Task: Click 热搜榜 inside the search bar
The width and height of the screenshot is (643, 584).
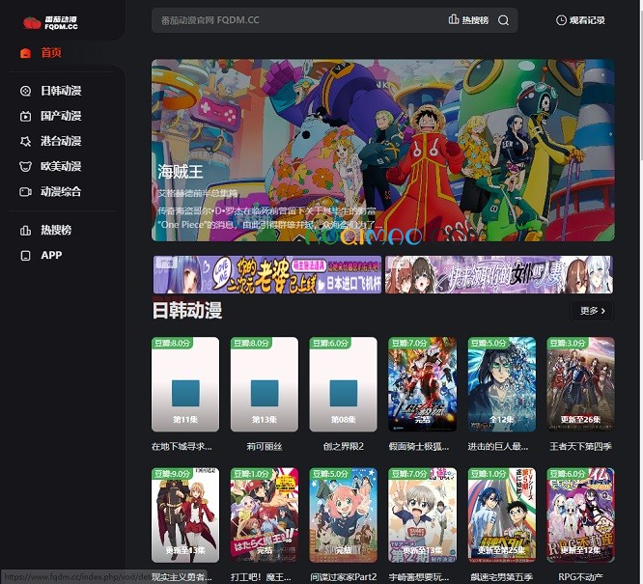Action: (x=468, y=20)
